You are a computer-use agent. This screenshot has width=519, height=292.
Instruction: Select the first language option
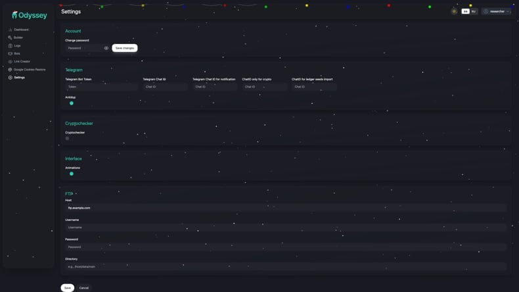pyautogui.click(x=465, y=11)
